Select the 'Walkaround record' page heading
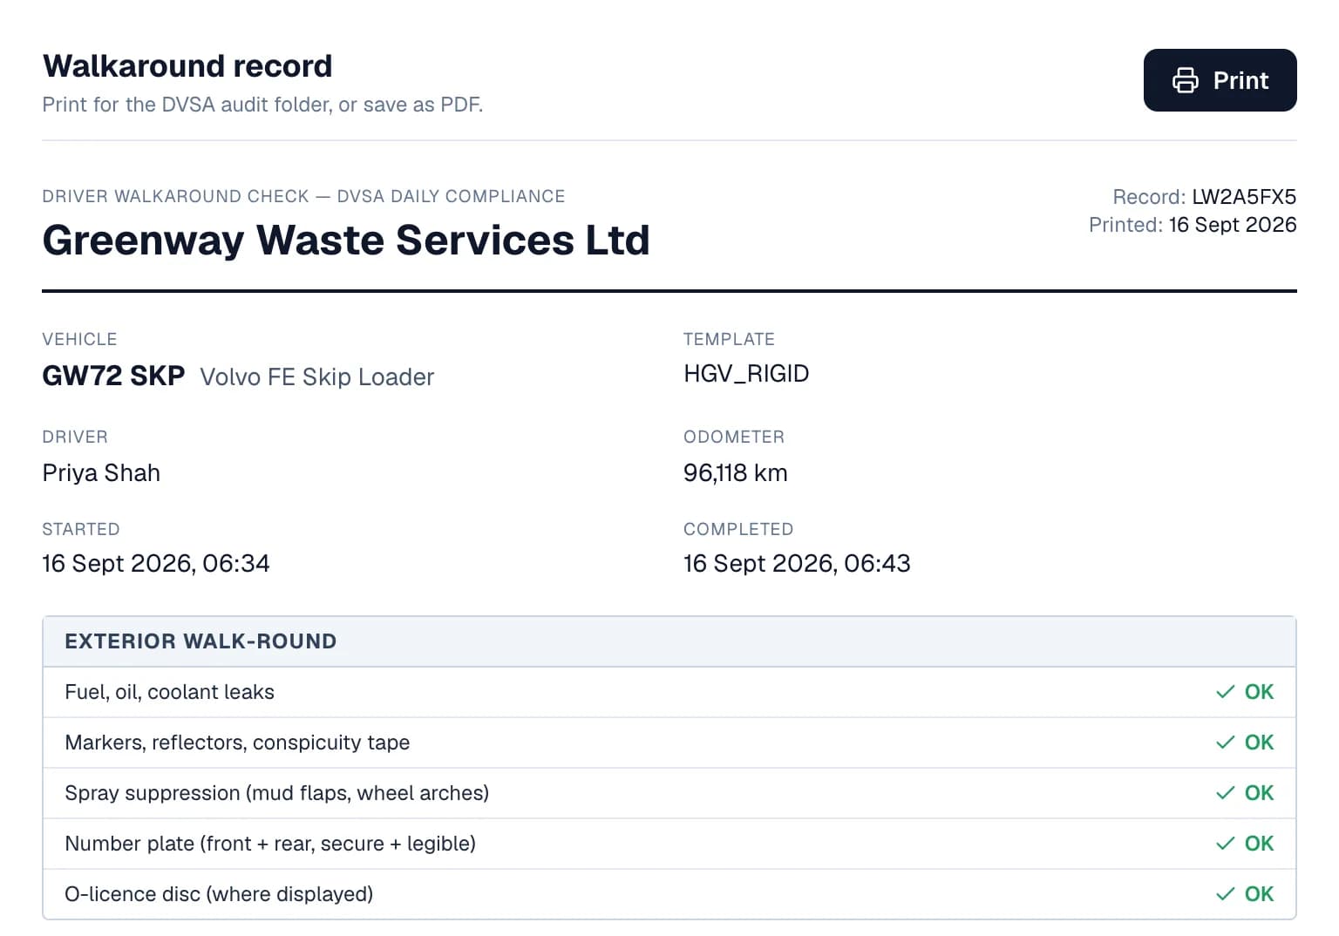 [x=187, y=66]
